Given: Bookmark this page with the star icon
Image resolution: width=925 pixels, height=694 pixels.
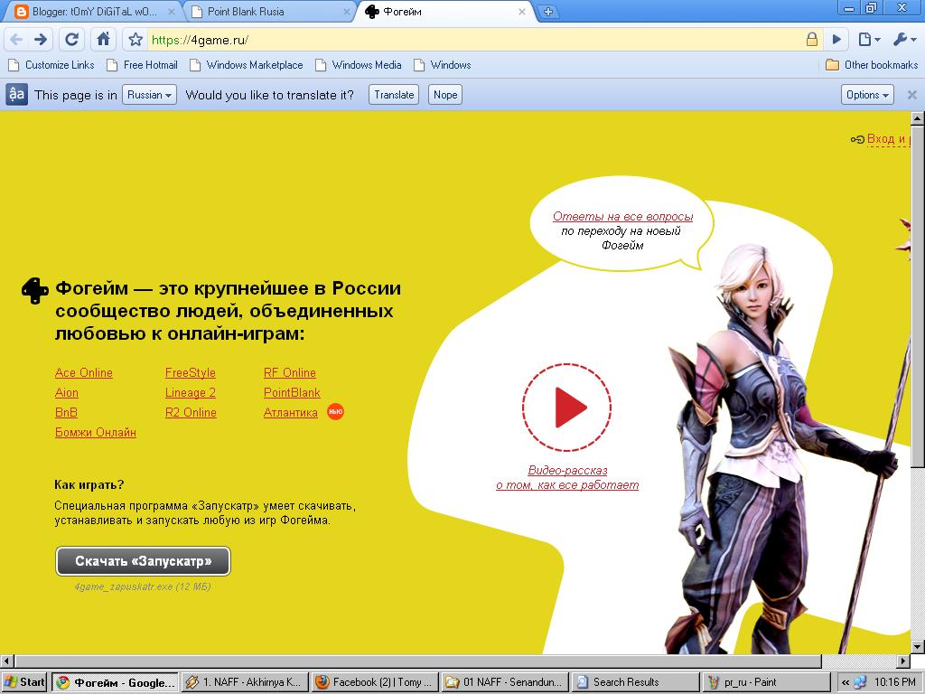Looking at the screenshot, I should [135, 40].
